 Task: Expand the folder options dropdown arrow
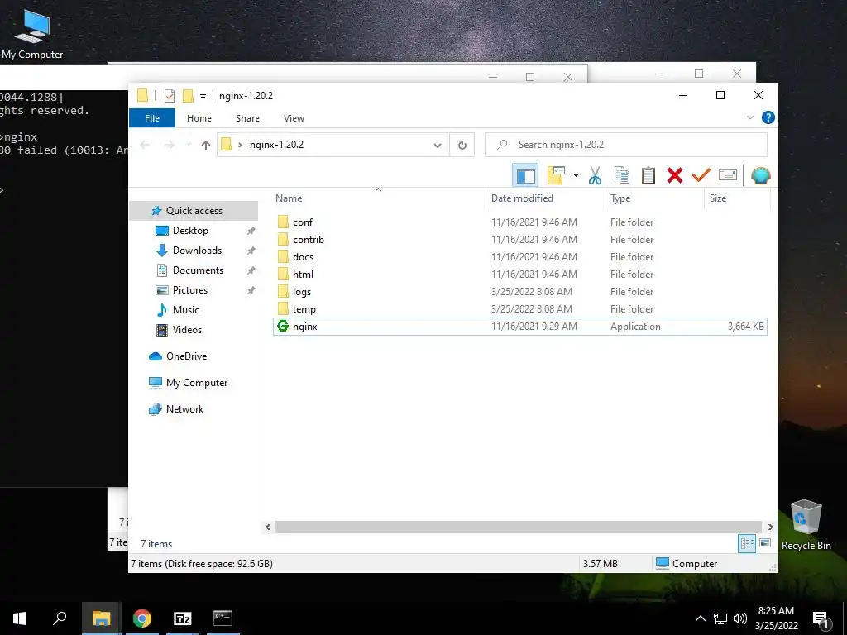[576, 175]
